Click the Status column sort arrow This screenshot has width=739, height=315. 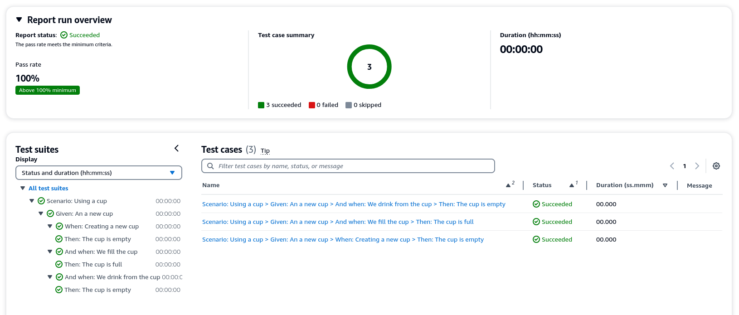pyautogui.click(x=572, y=185)
